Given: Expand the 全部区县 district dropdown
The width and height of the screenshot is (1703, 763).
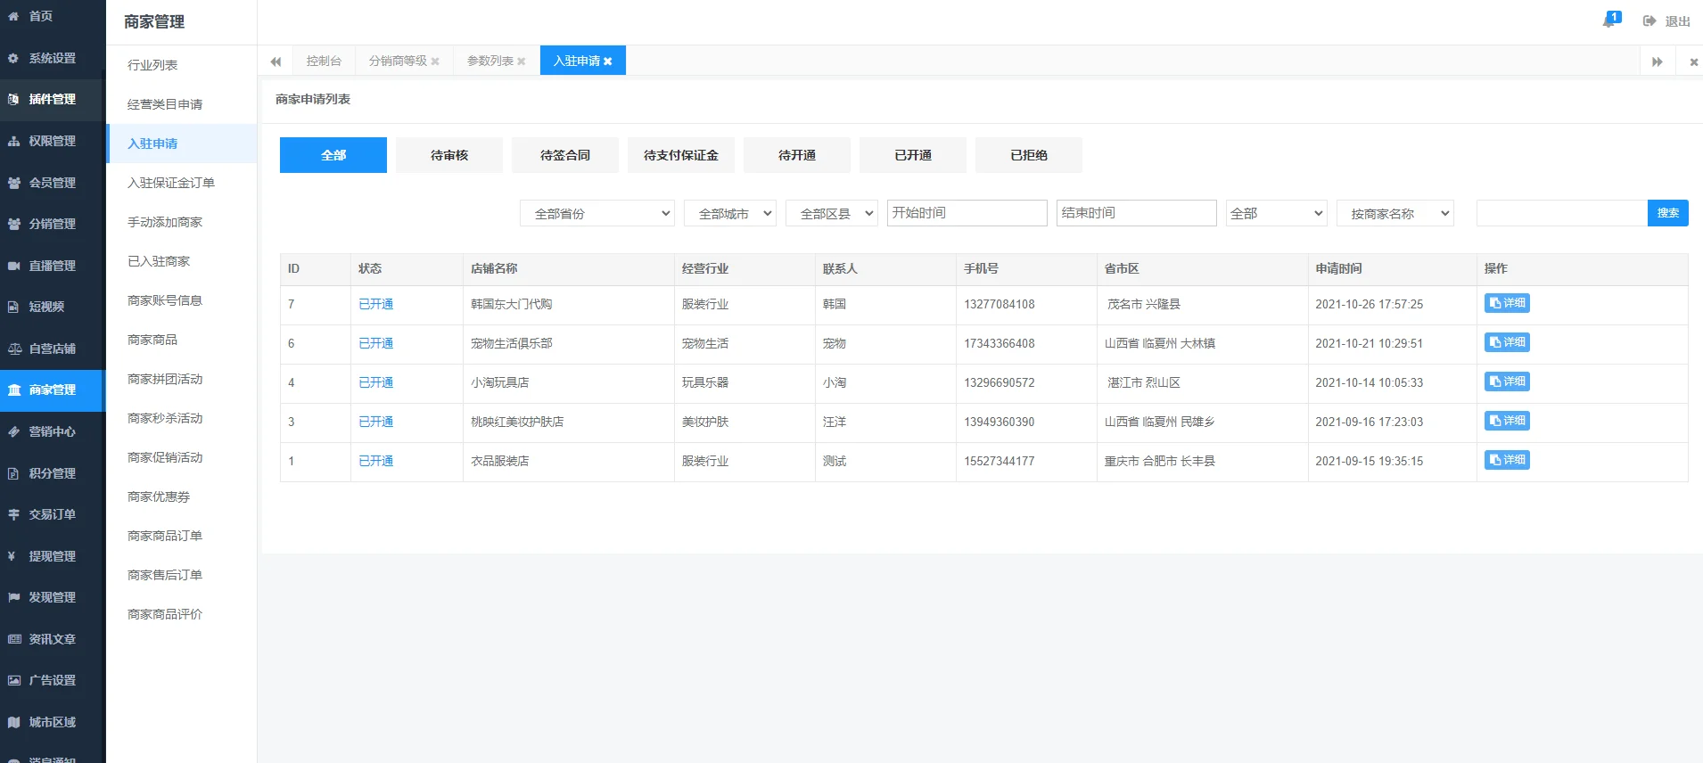Looking at the screenshot, I should (831, 214).
